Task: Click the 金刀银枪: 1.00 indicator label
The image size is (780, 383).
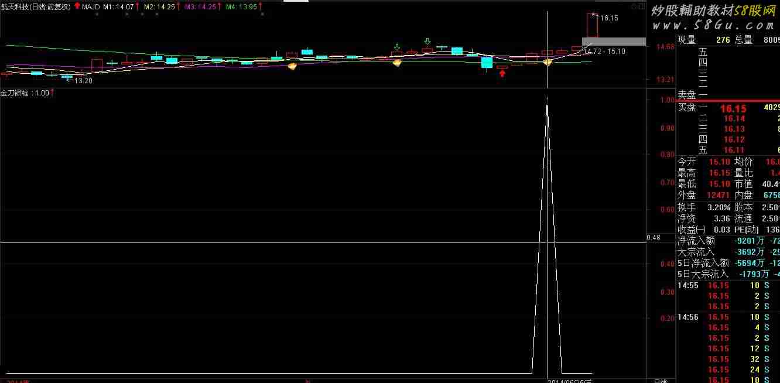Action: tap(25, 93)
